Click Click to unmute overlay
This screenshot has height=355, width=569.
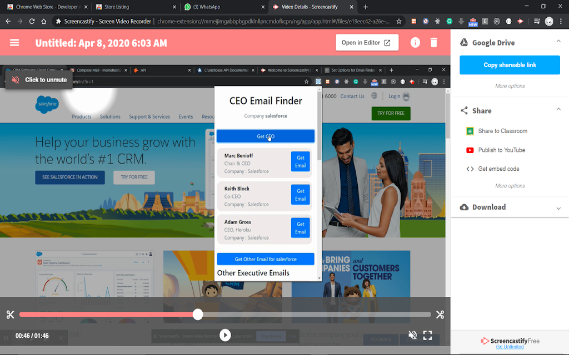(39, 80)
